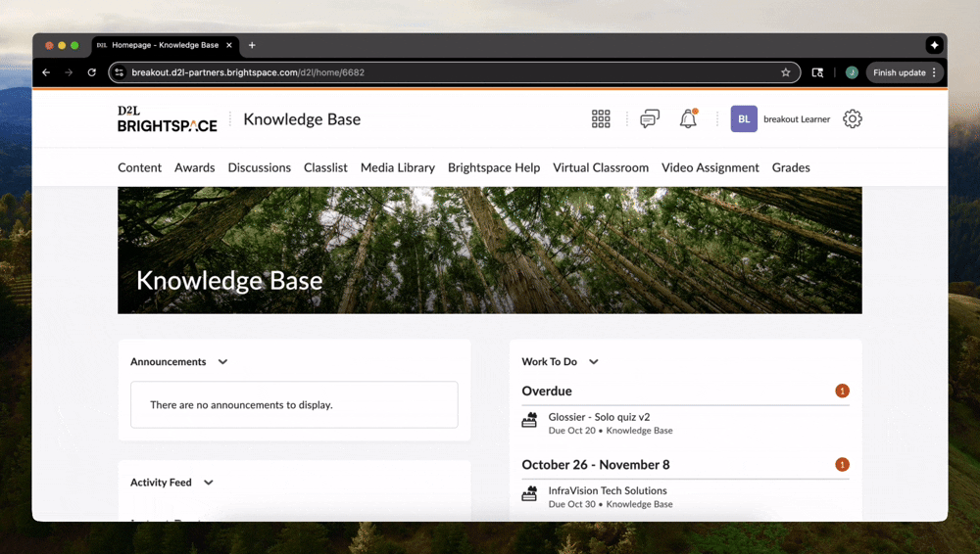Go forward with the browser forward arrow
The height and width of the screenshot is (554, 980).
69,72
